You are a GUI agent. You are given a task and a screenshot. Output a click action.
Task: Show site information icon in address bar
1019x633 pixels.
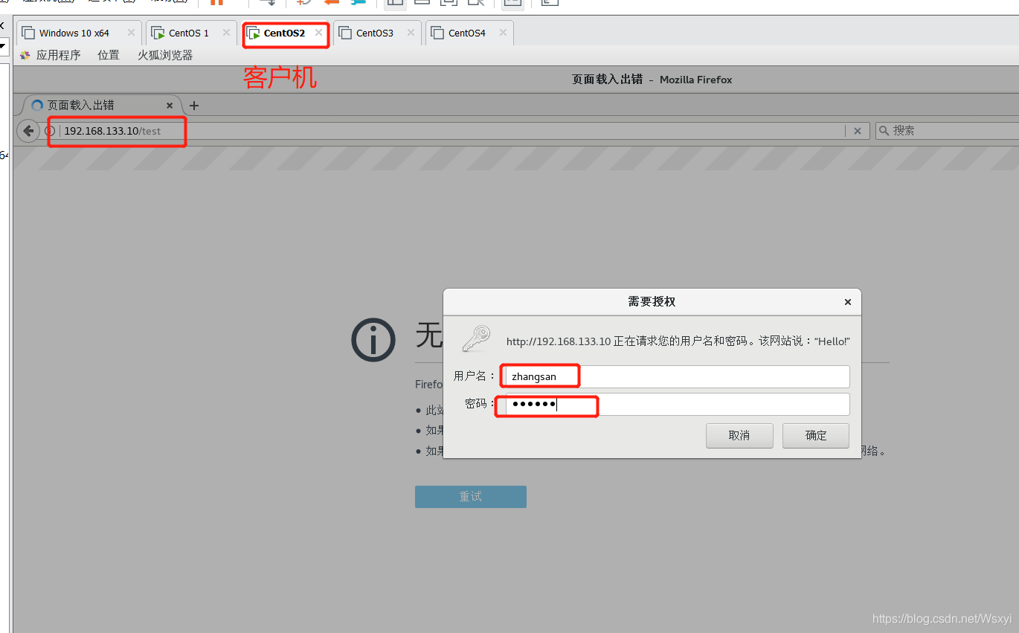tap(51, 131)
